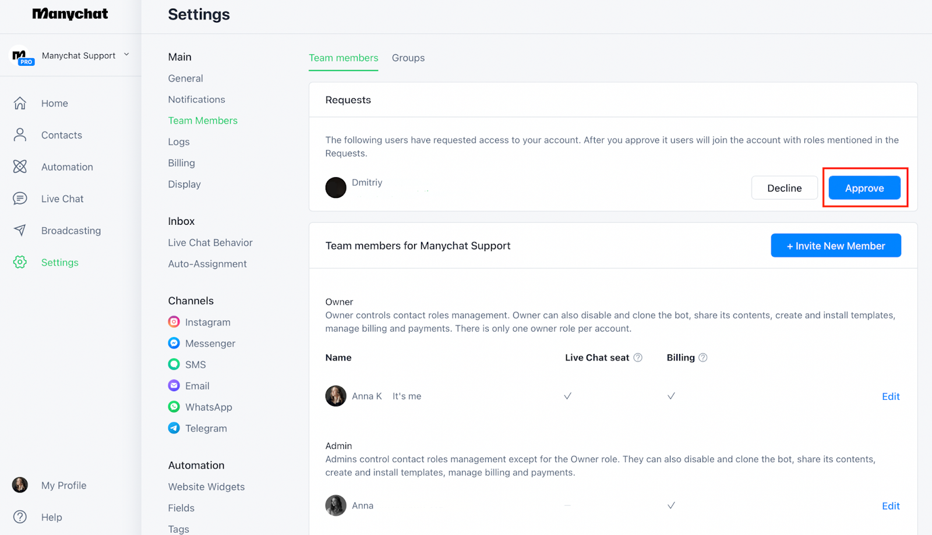Image resolution: width=932 pixels, height=535 pixels.
Task: Open the Help question mark icon
Action: (20, 517)
